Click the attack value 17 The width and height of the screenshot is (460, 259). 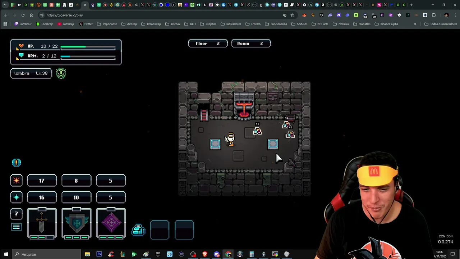pyautogui.click(x=42, y=181)
